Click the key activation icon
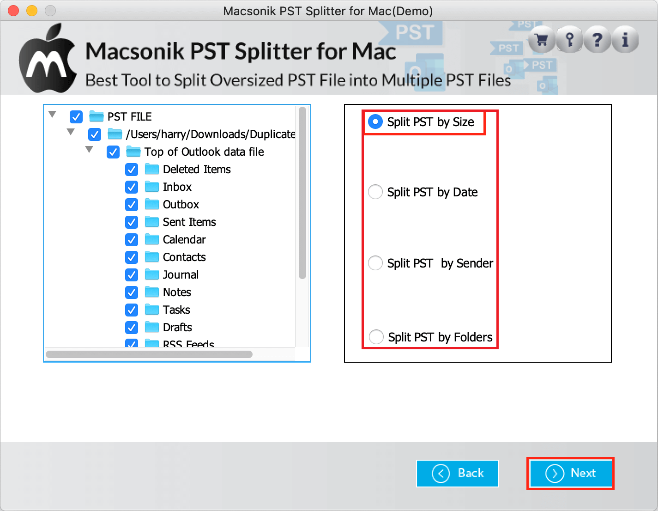This screenshot has width=658, height=511. click(x=570, y=41)
